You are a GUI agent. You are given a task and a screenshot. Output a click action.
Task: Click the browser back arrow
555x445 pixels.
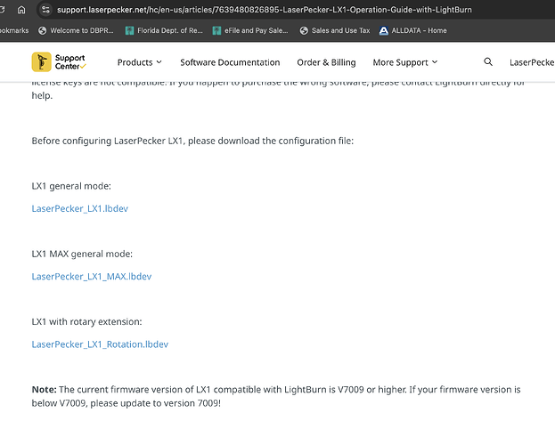pyautogui.click(x=3, y=10)
